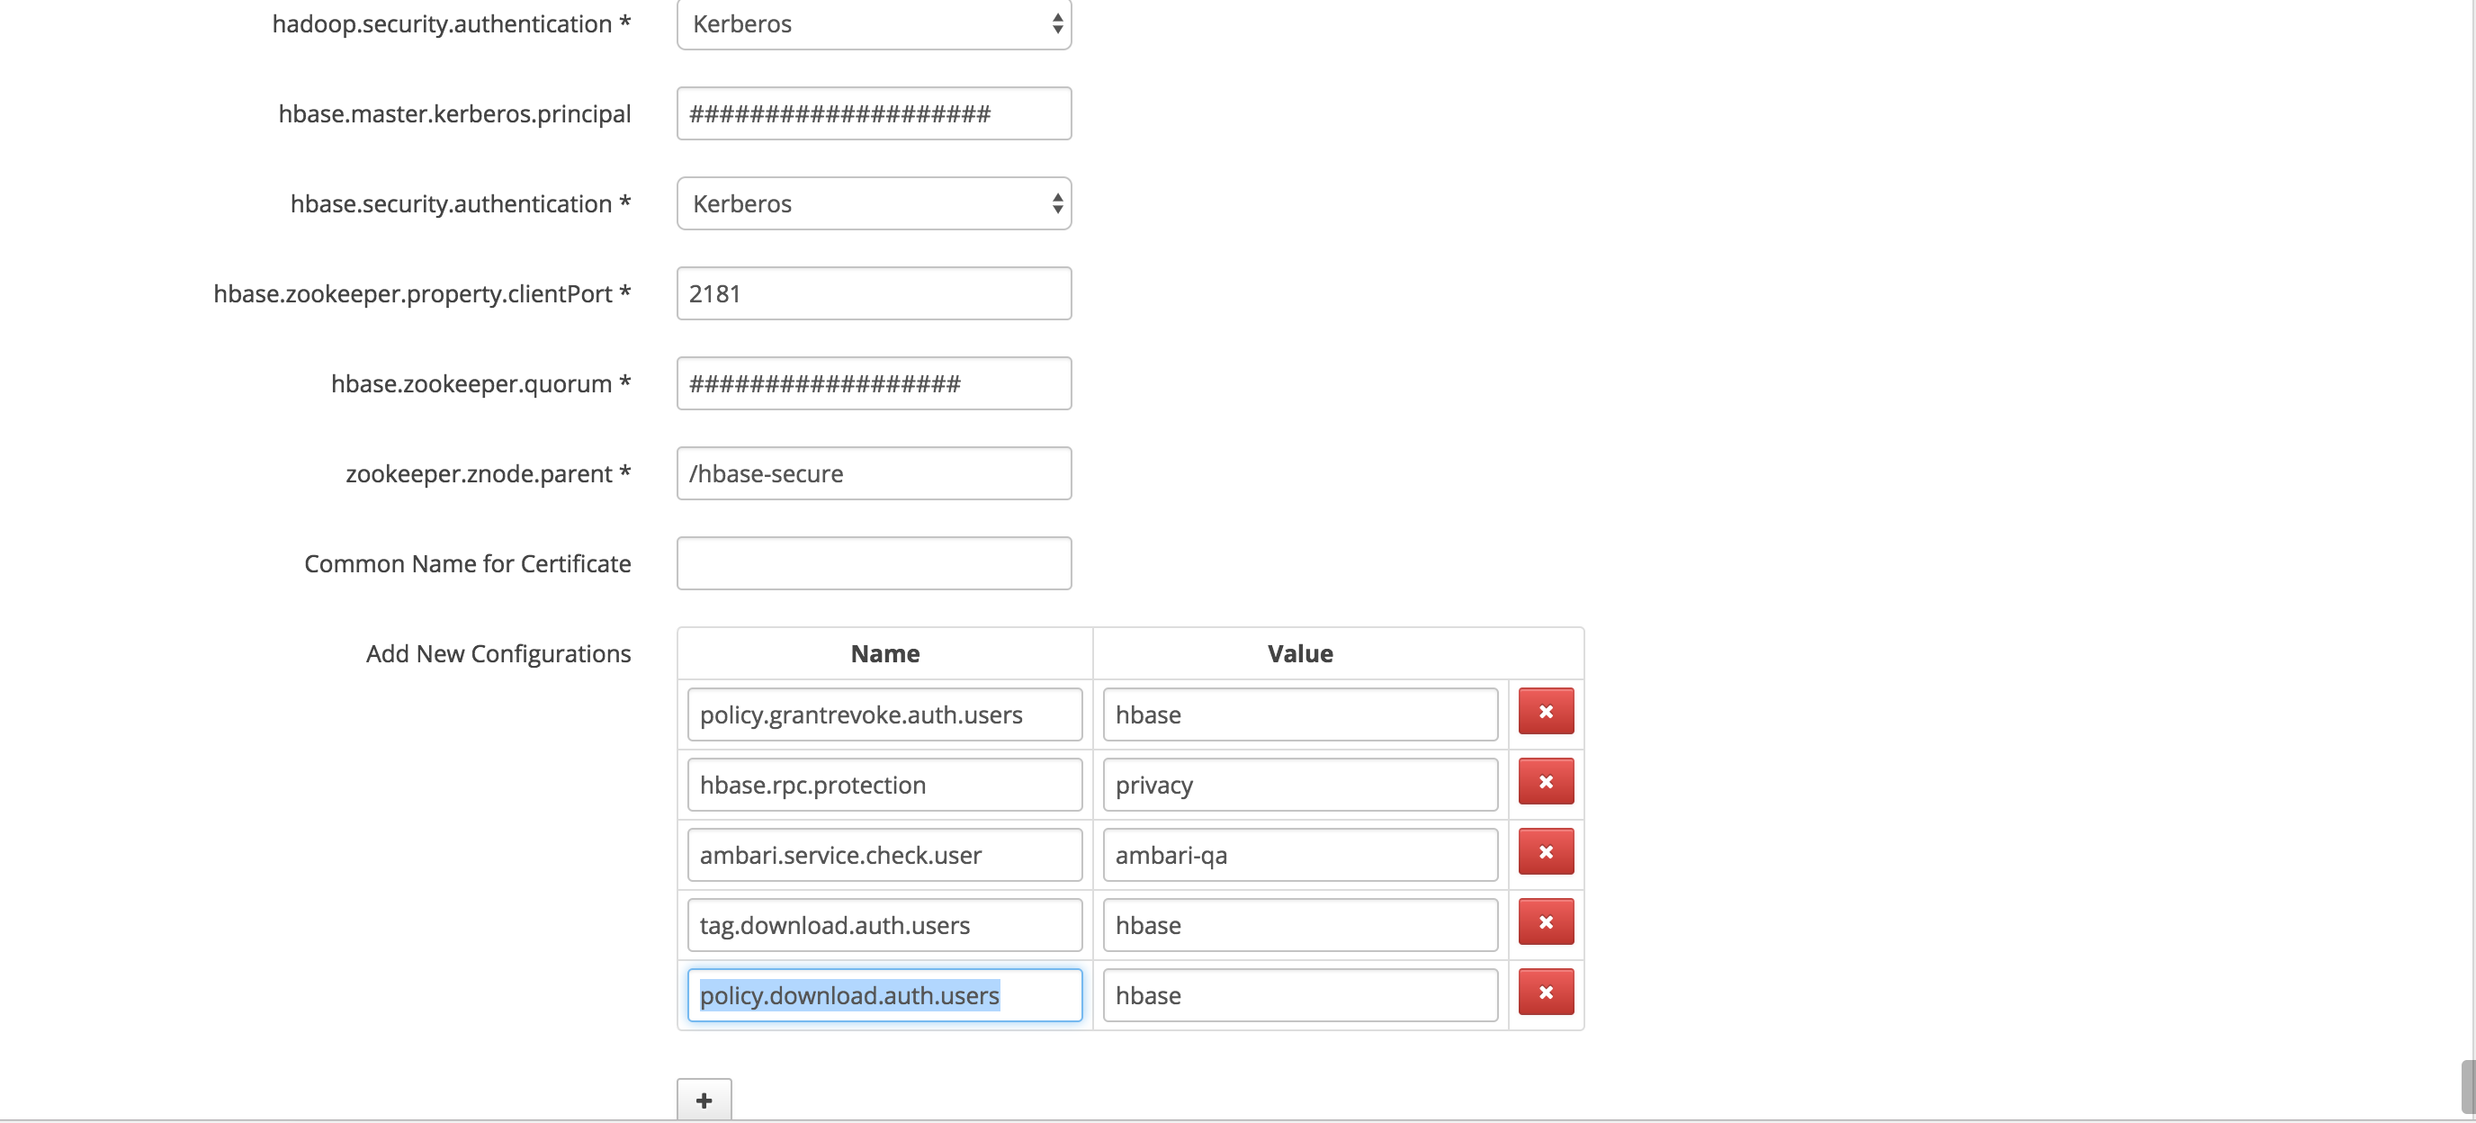Screen dimensions: 2476x1123
Task: Remove the ambari.service.check.user entry
Action: point(1546,851)
